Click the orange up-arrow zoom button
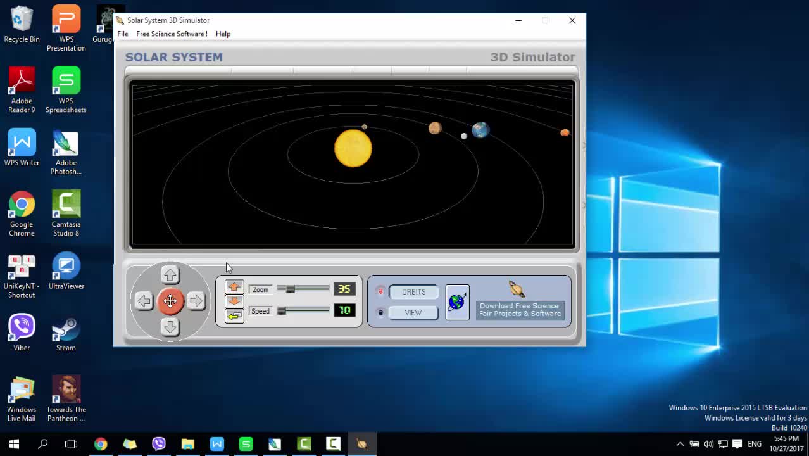The image size is (809, 456). 234,287
